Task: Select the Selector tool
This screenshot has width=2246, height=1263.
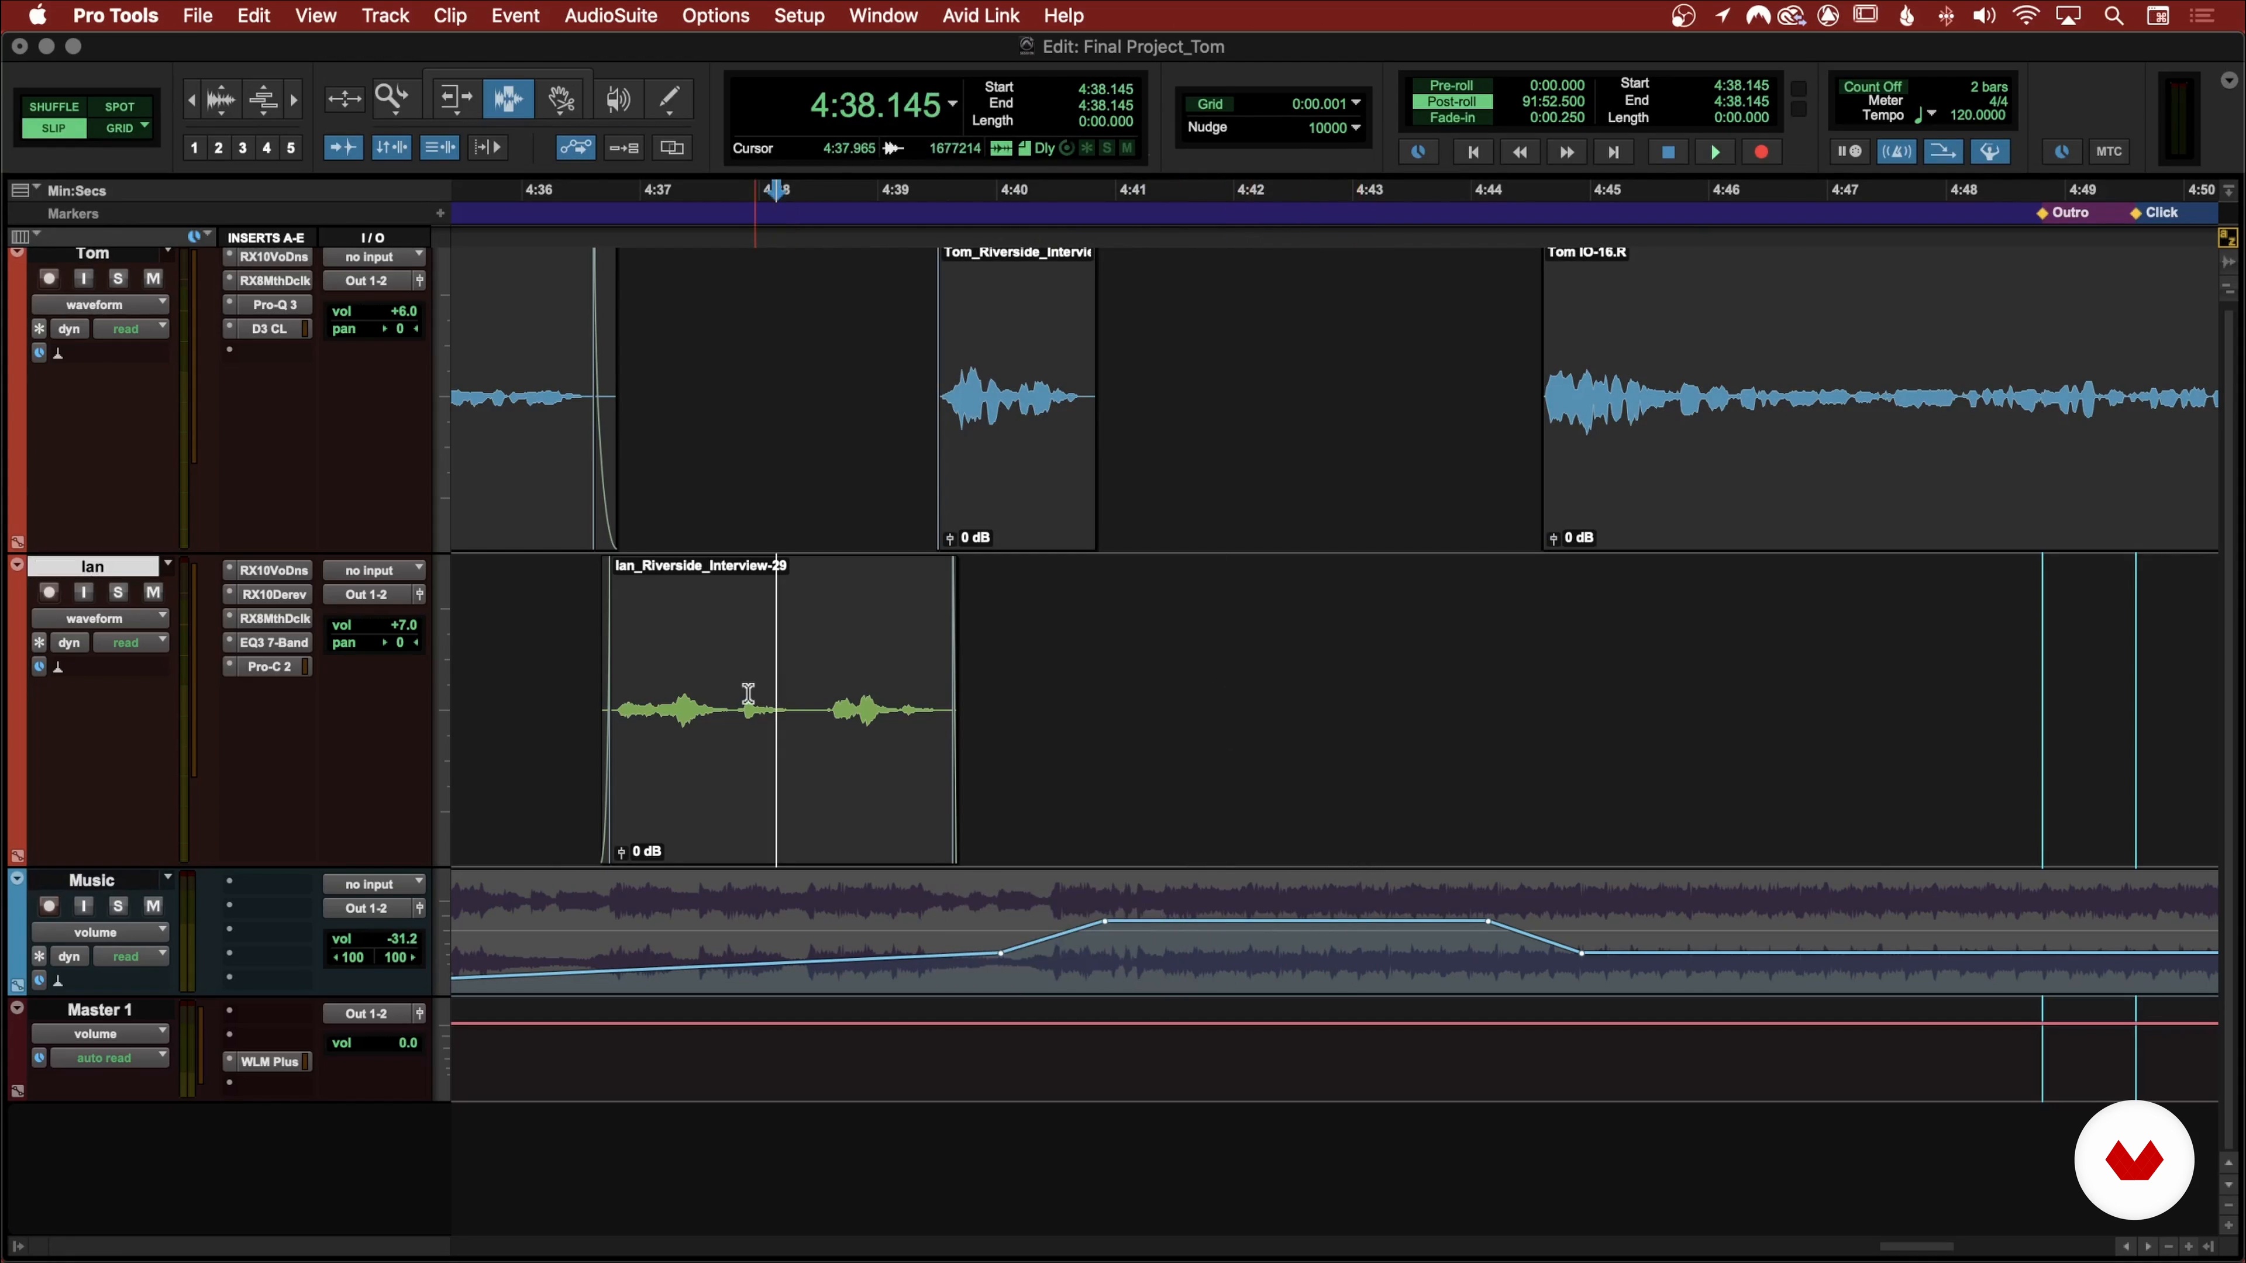Action: click(508, 98)
